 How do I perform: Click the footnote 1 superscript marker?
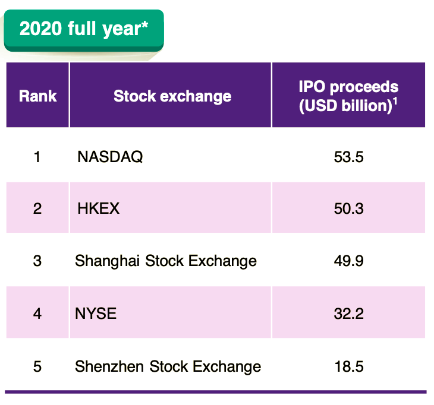[395, 101]
